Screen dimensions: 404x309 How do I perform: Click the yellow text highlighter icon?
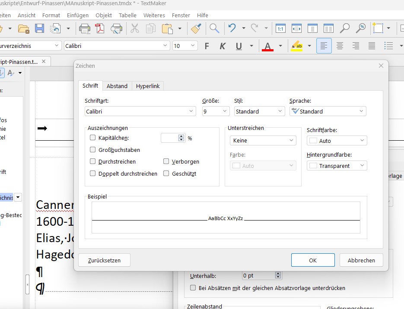tap(296, 46)
